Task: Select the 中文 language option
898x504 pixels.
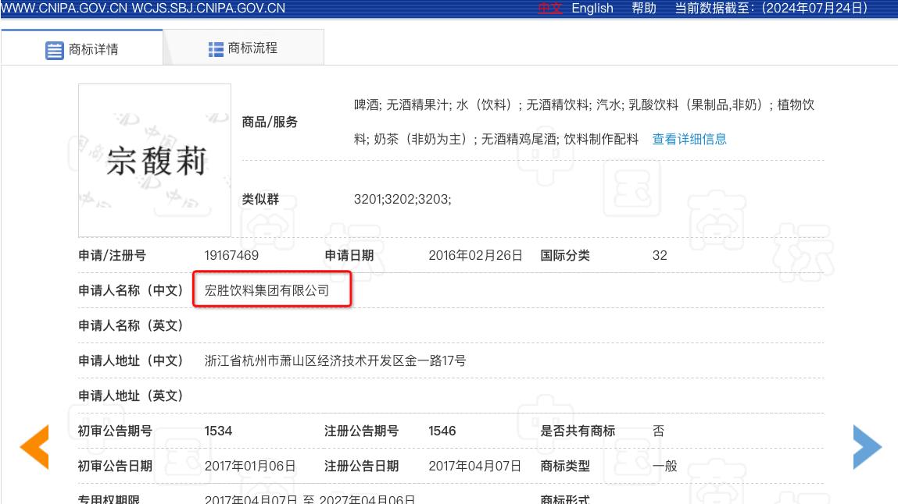Action: click(553, 9)
